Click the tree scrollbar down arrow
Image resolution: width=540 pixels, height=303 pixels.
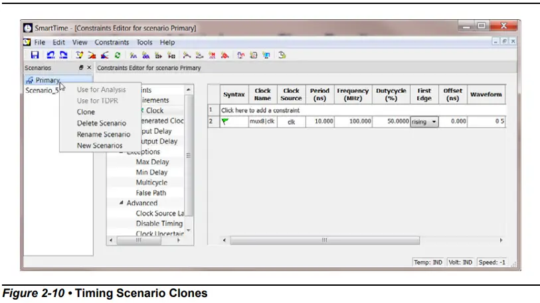pos(189,231)
